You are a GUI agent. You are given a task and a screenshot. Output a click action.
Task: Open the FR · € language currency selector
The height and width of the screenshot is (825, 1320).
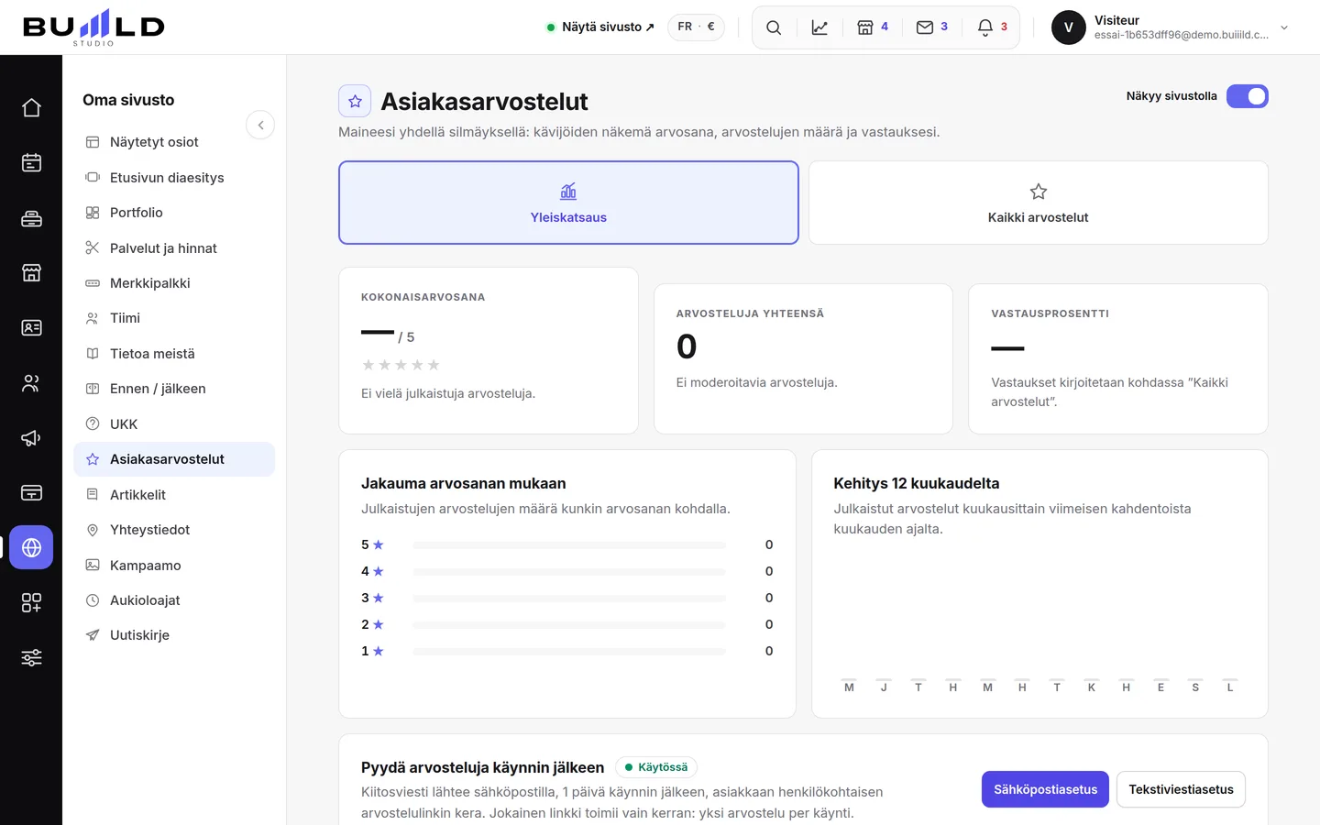tap(696, 27)
